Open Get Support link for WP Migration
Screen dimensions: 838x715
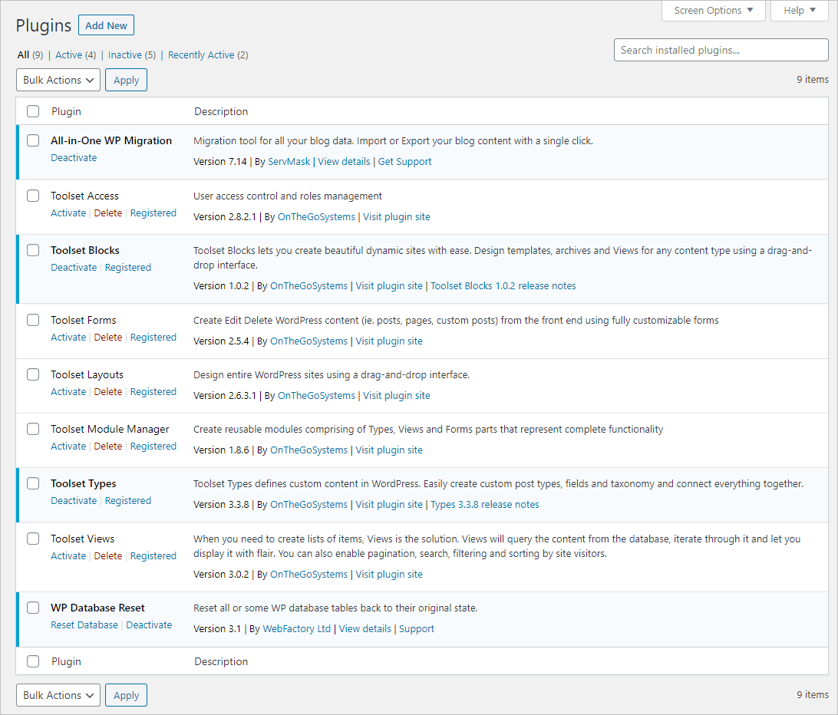(x=404, y=161)
